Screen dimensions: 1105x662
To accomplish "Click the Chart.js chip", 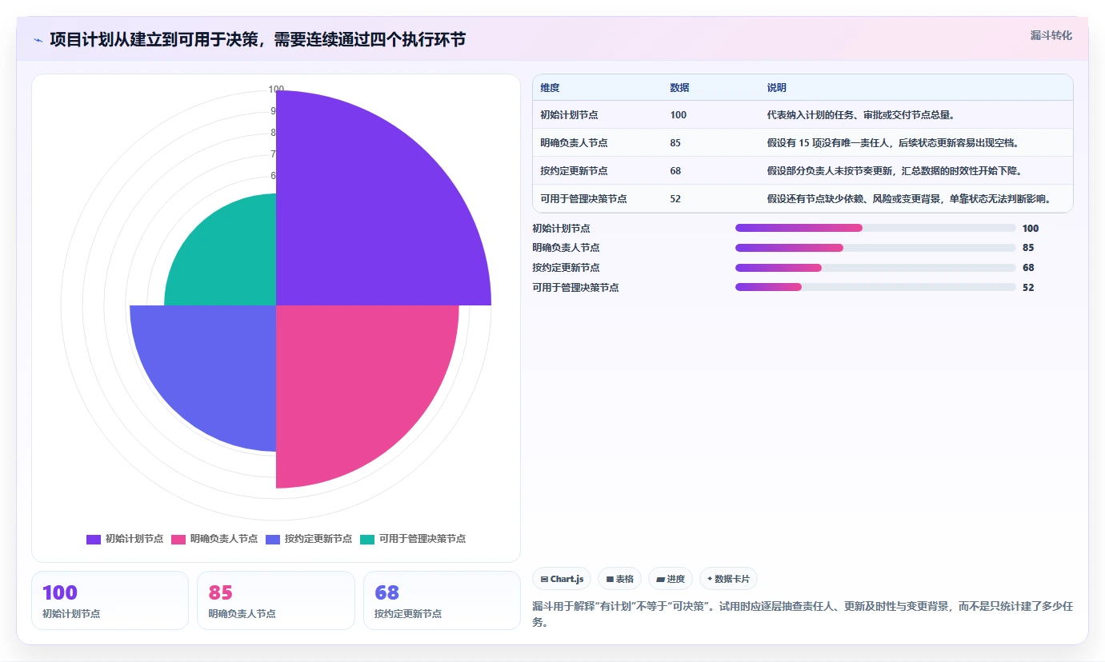I will pyautogui.click(x=562, y=579).
